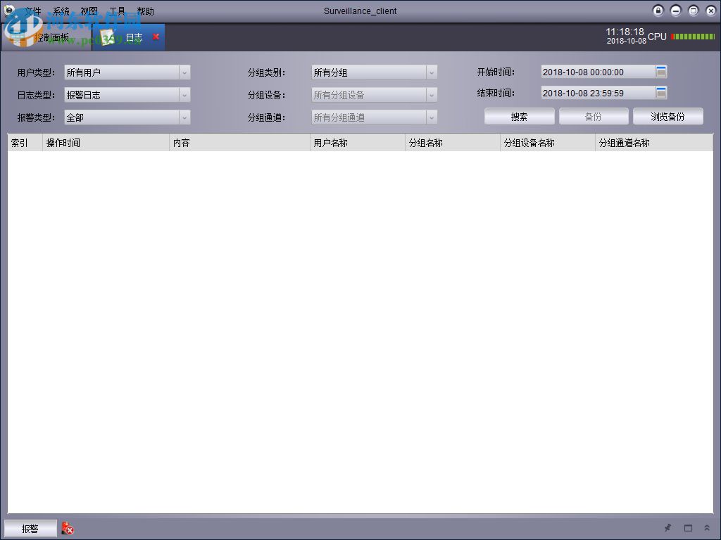This screenshot has width=721, height=540.
Task: Click the 报警 button at bottom left
Action: coord(30,529)
